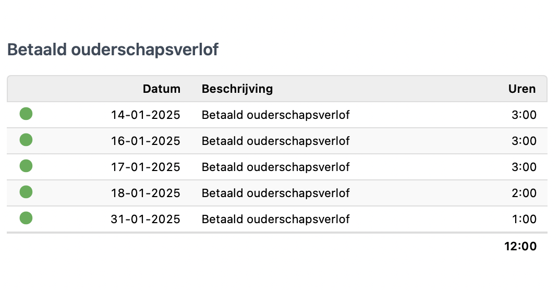Sort by the Datum column header
This screenshot has height=292, width=559.
162,89
